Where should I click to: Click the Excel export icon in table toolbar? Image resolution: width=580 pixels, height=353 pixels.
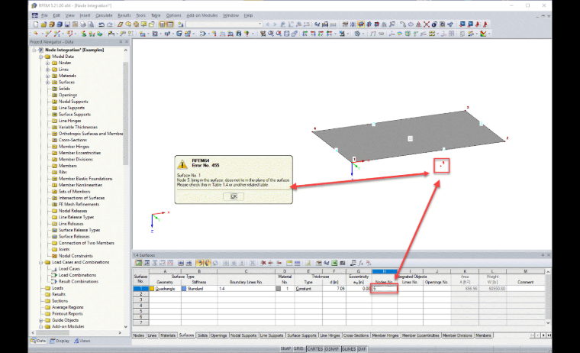tap(334, 263)
